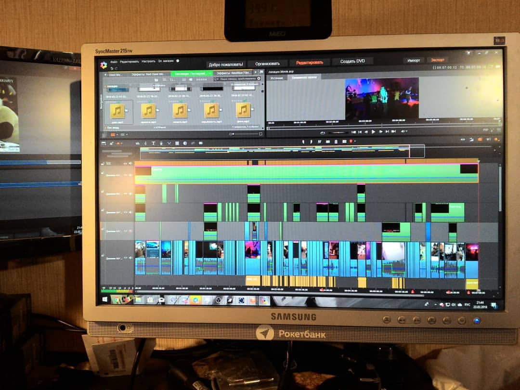
Task: Mute audio on the track with the long green clip
Action: tap(130, 175)
